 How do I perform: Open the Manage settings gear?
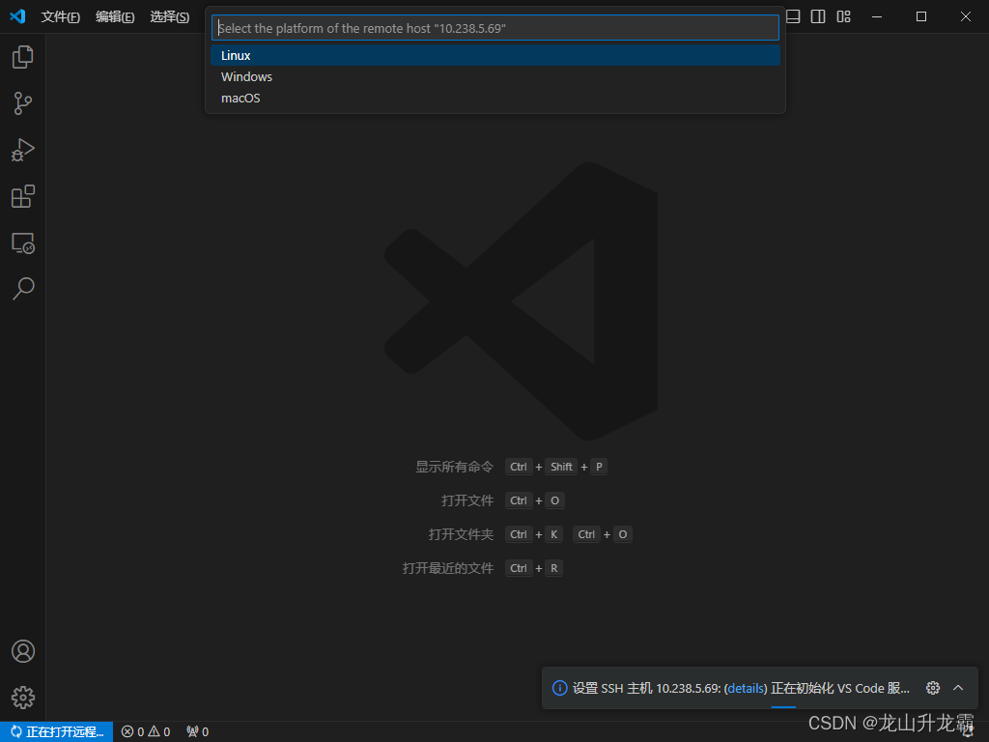click(22, 698)
